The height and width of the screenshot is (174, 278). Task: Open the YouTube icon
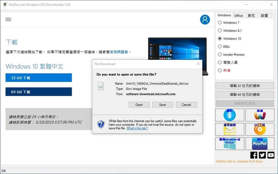click(x=271, y=155)
